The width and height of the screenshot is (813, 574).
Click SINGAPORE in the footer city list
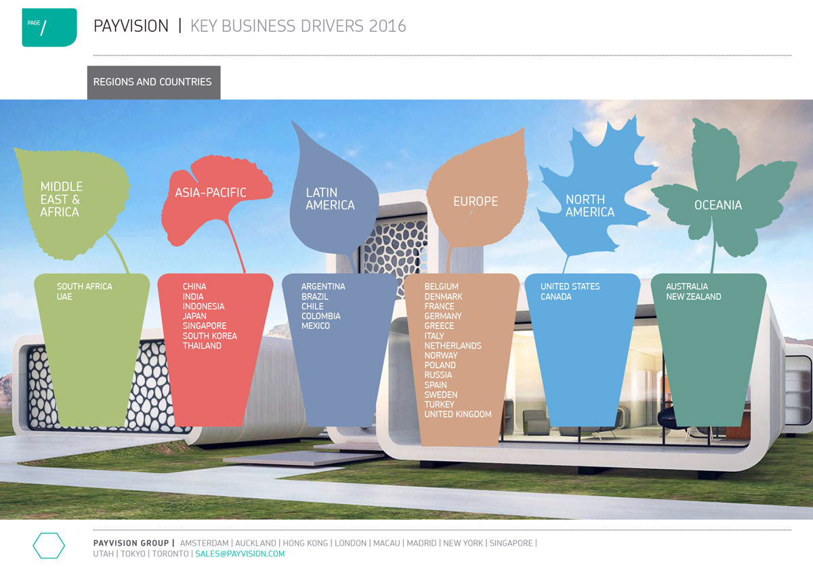(x=511, y=543)
